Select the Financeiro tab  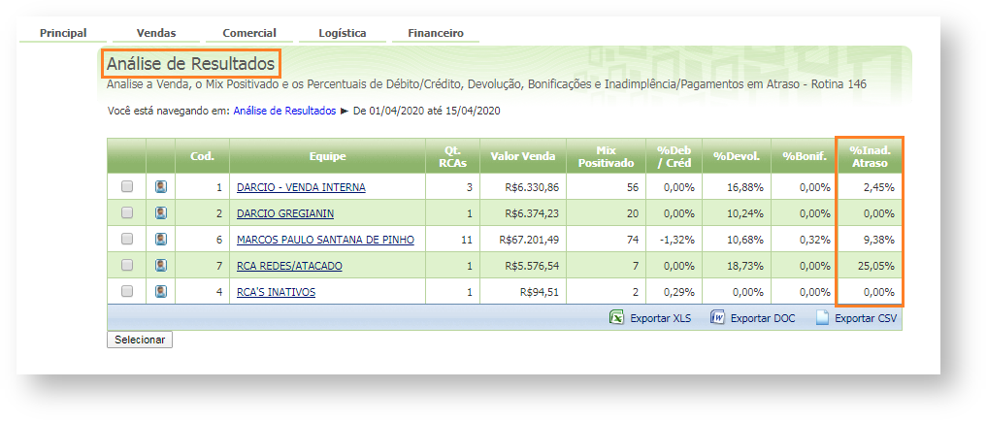(436, 33)
